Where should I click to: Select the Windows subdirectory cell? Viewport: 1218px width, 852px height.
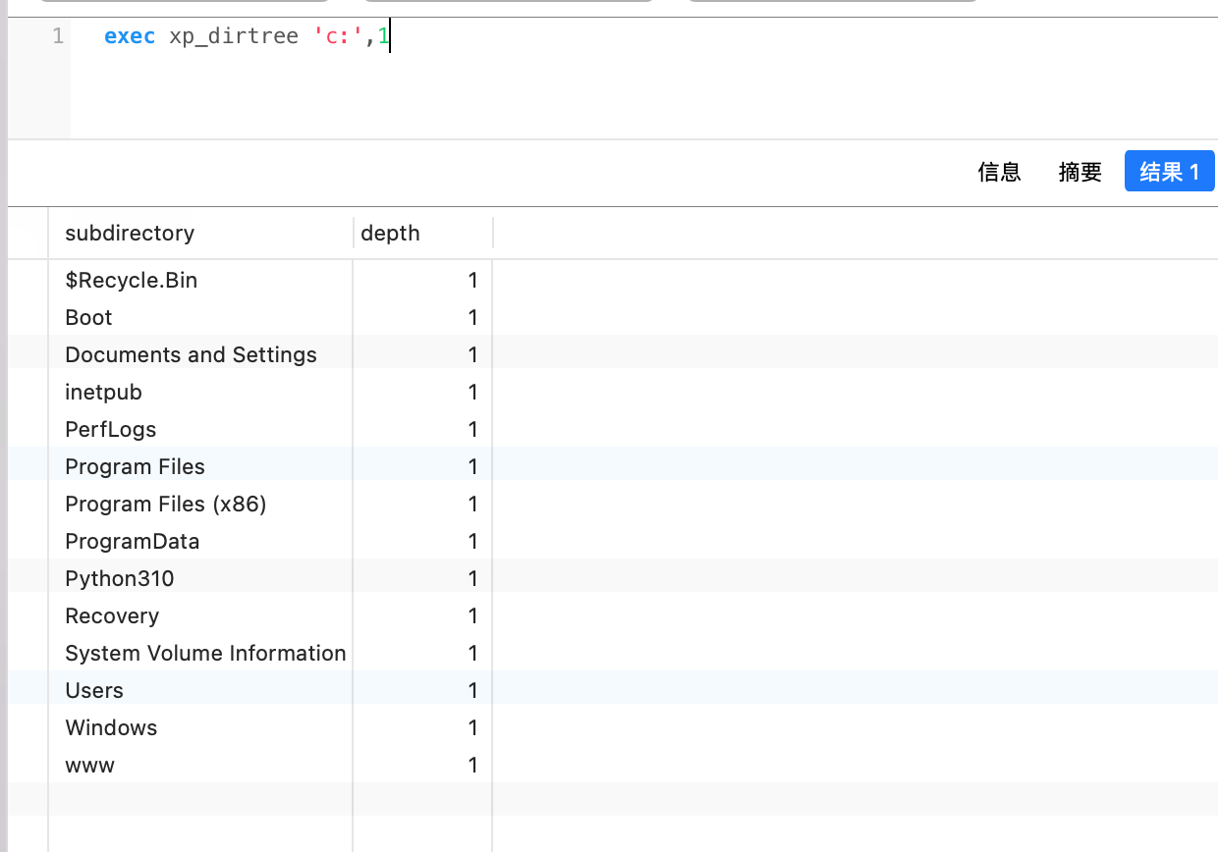pos(111,728)
